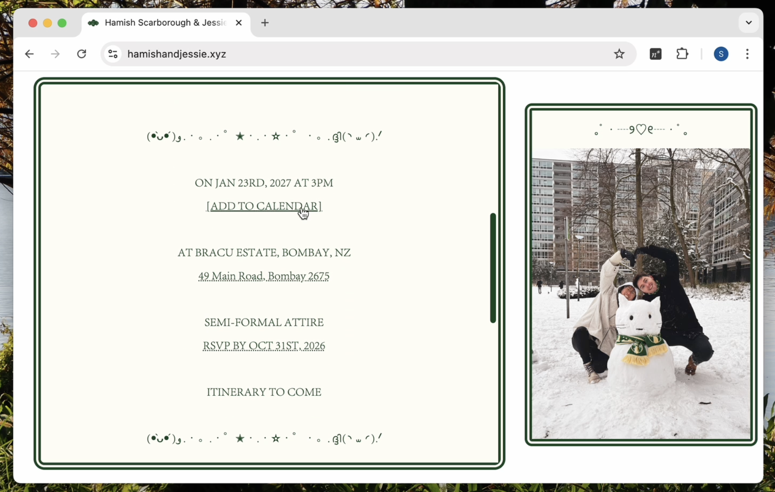Image resolution: width=775 pixels, height=492 pixels.
Task: Go back to the previous page
Action: [30, 54]
